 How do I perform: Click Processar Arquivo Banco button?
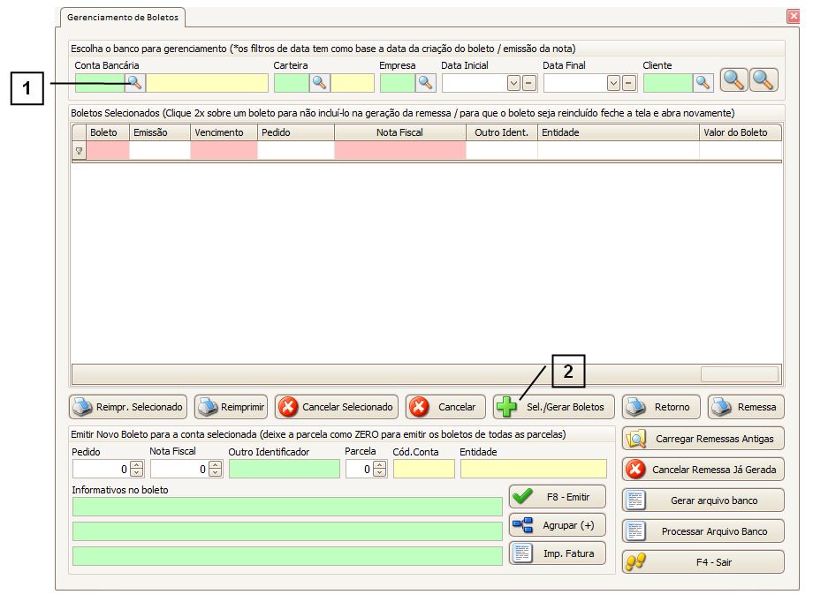tap(703, 532)
